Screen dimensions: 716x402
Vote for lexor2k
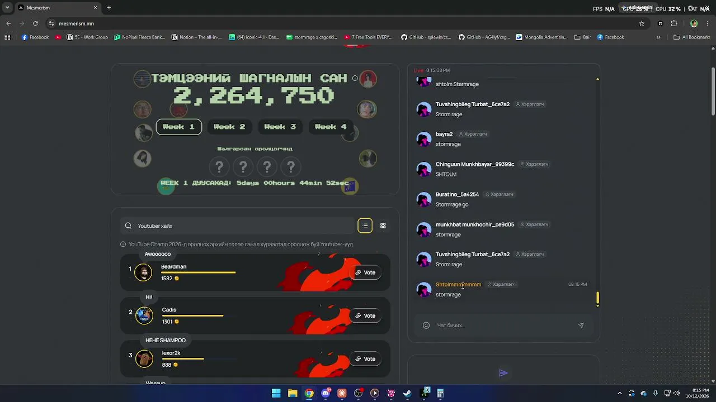click(x=365, y=358)
